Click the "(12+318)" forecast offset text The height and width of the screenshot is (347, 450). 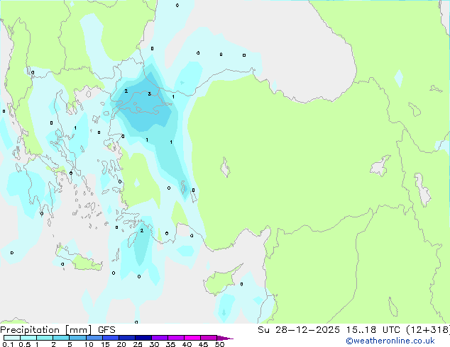click(x=428, y=330)
